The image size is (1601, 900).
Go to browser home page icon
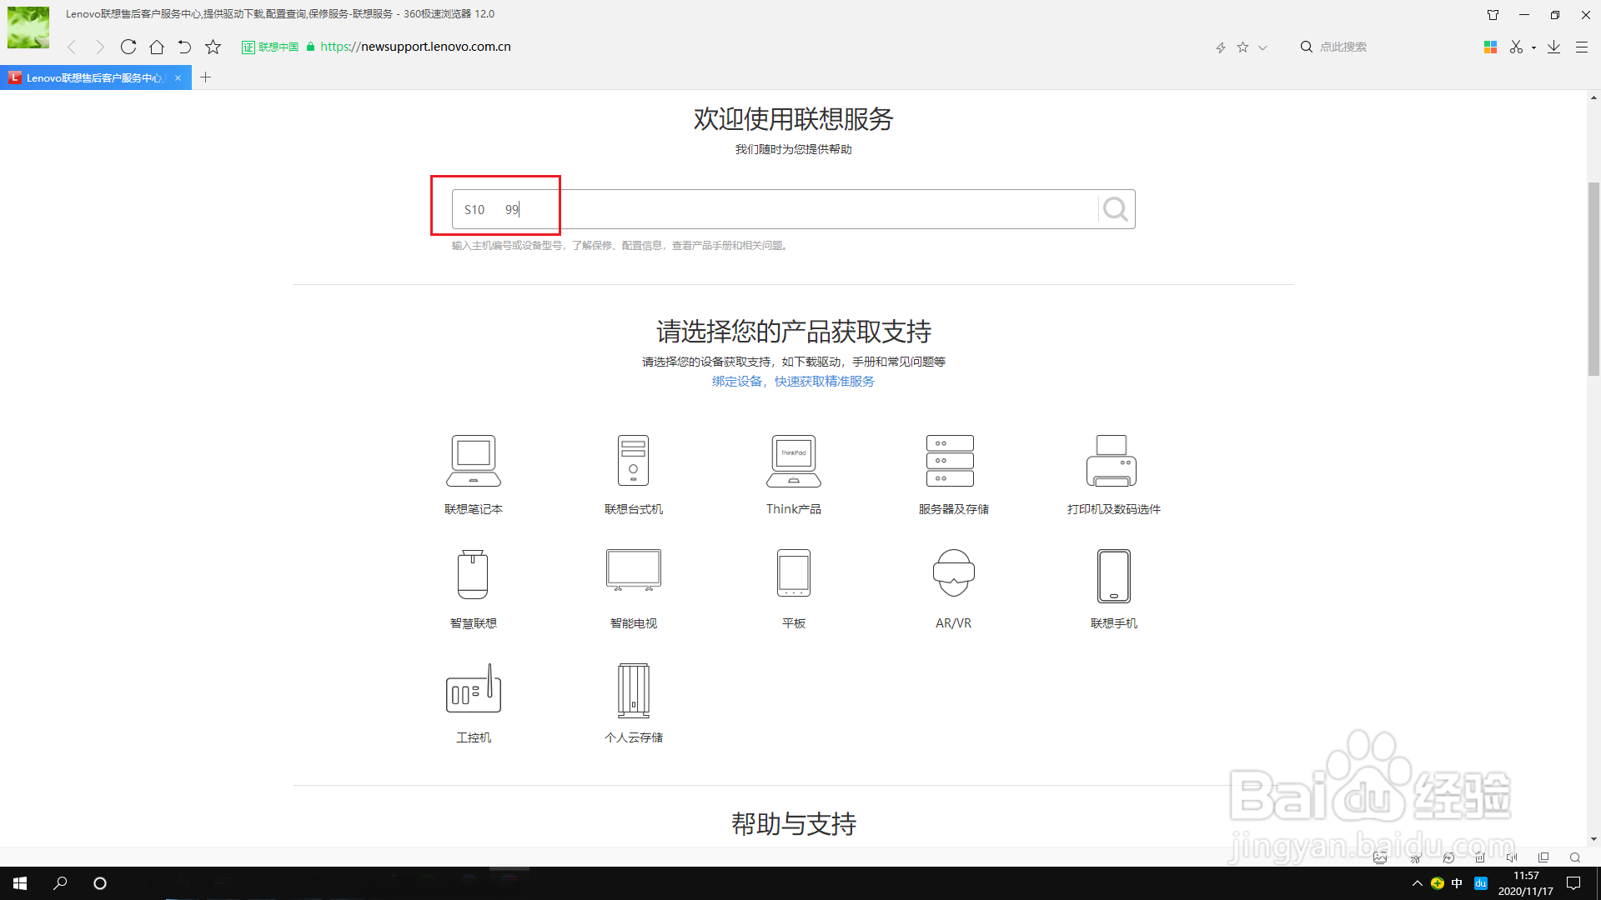(x=157, y=47)
